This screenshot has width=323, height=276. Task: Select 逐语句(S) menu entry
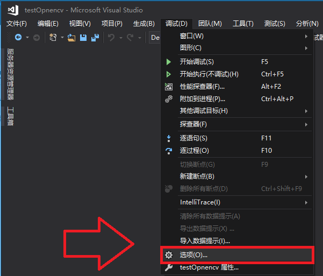237,138
